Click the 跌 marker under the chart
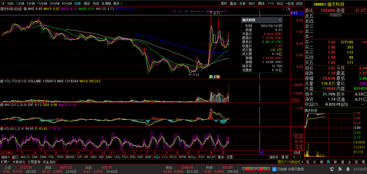The width and height of the screenshot is (367, 174). click(x=211, y=77)
